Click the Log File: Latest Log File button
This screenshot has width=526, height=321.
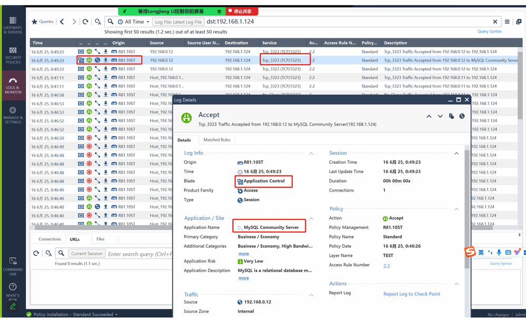[x=178, y=22]
